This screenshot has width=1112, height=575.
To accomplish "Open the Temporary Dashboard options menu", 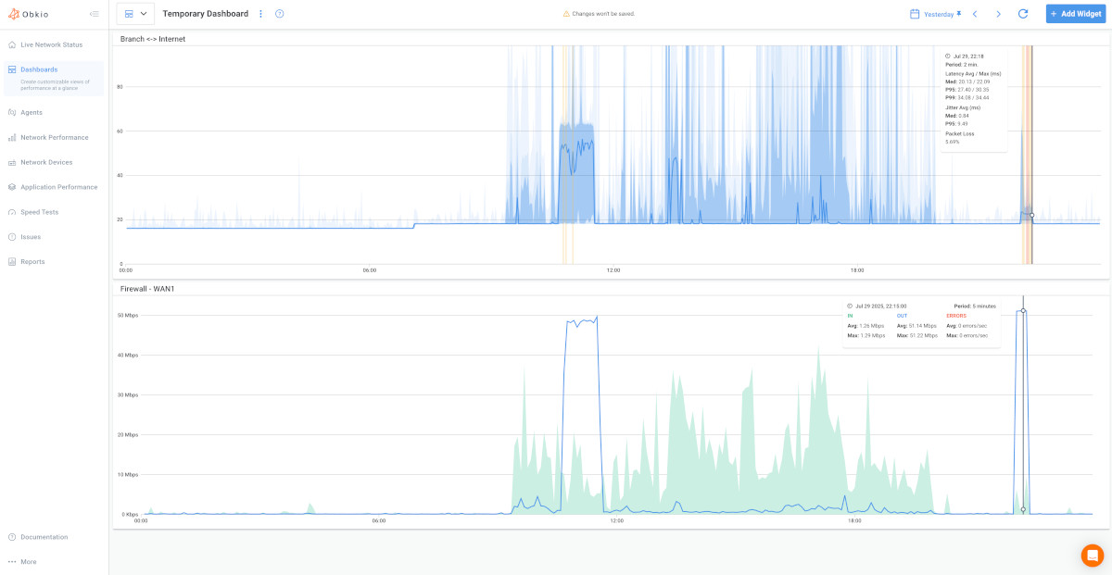I will 260,14.
